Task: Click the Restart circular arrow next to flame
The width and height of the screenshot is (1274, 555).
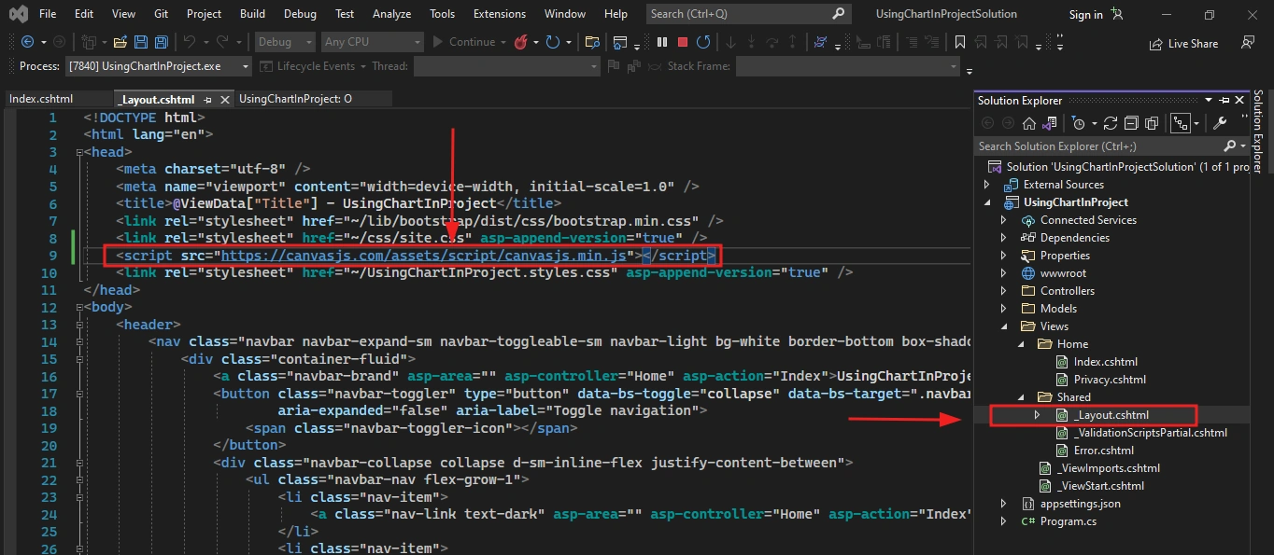Action: (x=552, y=42)
